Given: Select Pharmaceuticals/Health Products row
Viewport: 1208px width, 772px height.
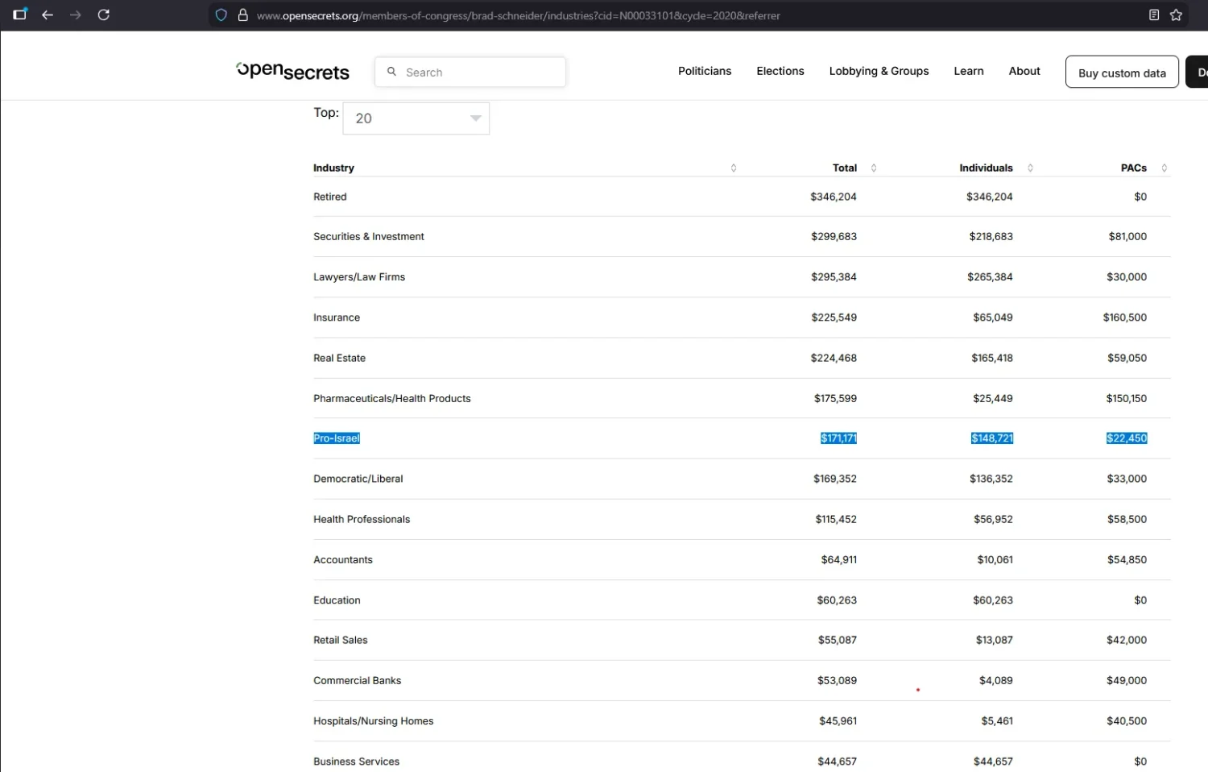Looking at the screenshot, I should click(x=742, y=398).
